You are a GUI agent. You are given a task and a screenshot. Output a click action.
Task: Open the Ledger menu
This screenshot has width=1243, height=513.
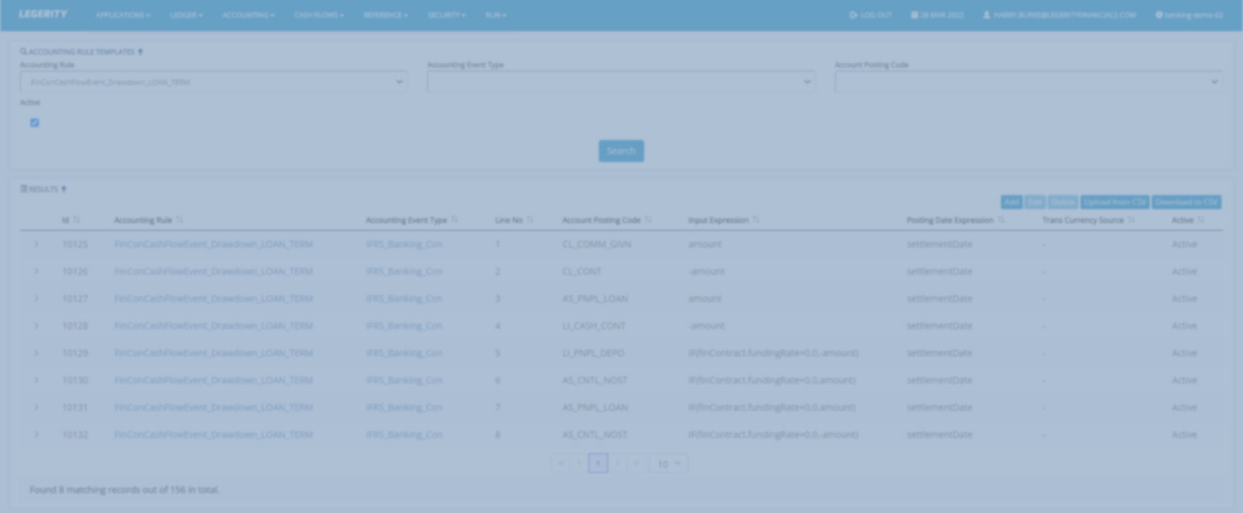click(x=186, y=15)
